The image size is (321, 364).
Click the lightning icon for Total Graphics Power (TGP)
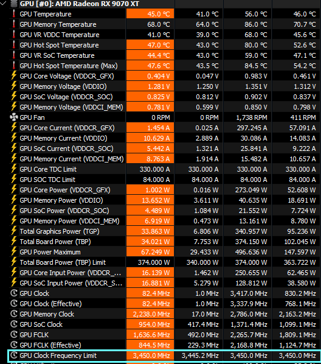click(x=14, y=231)
